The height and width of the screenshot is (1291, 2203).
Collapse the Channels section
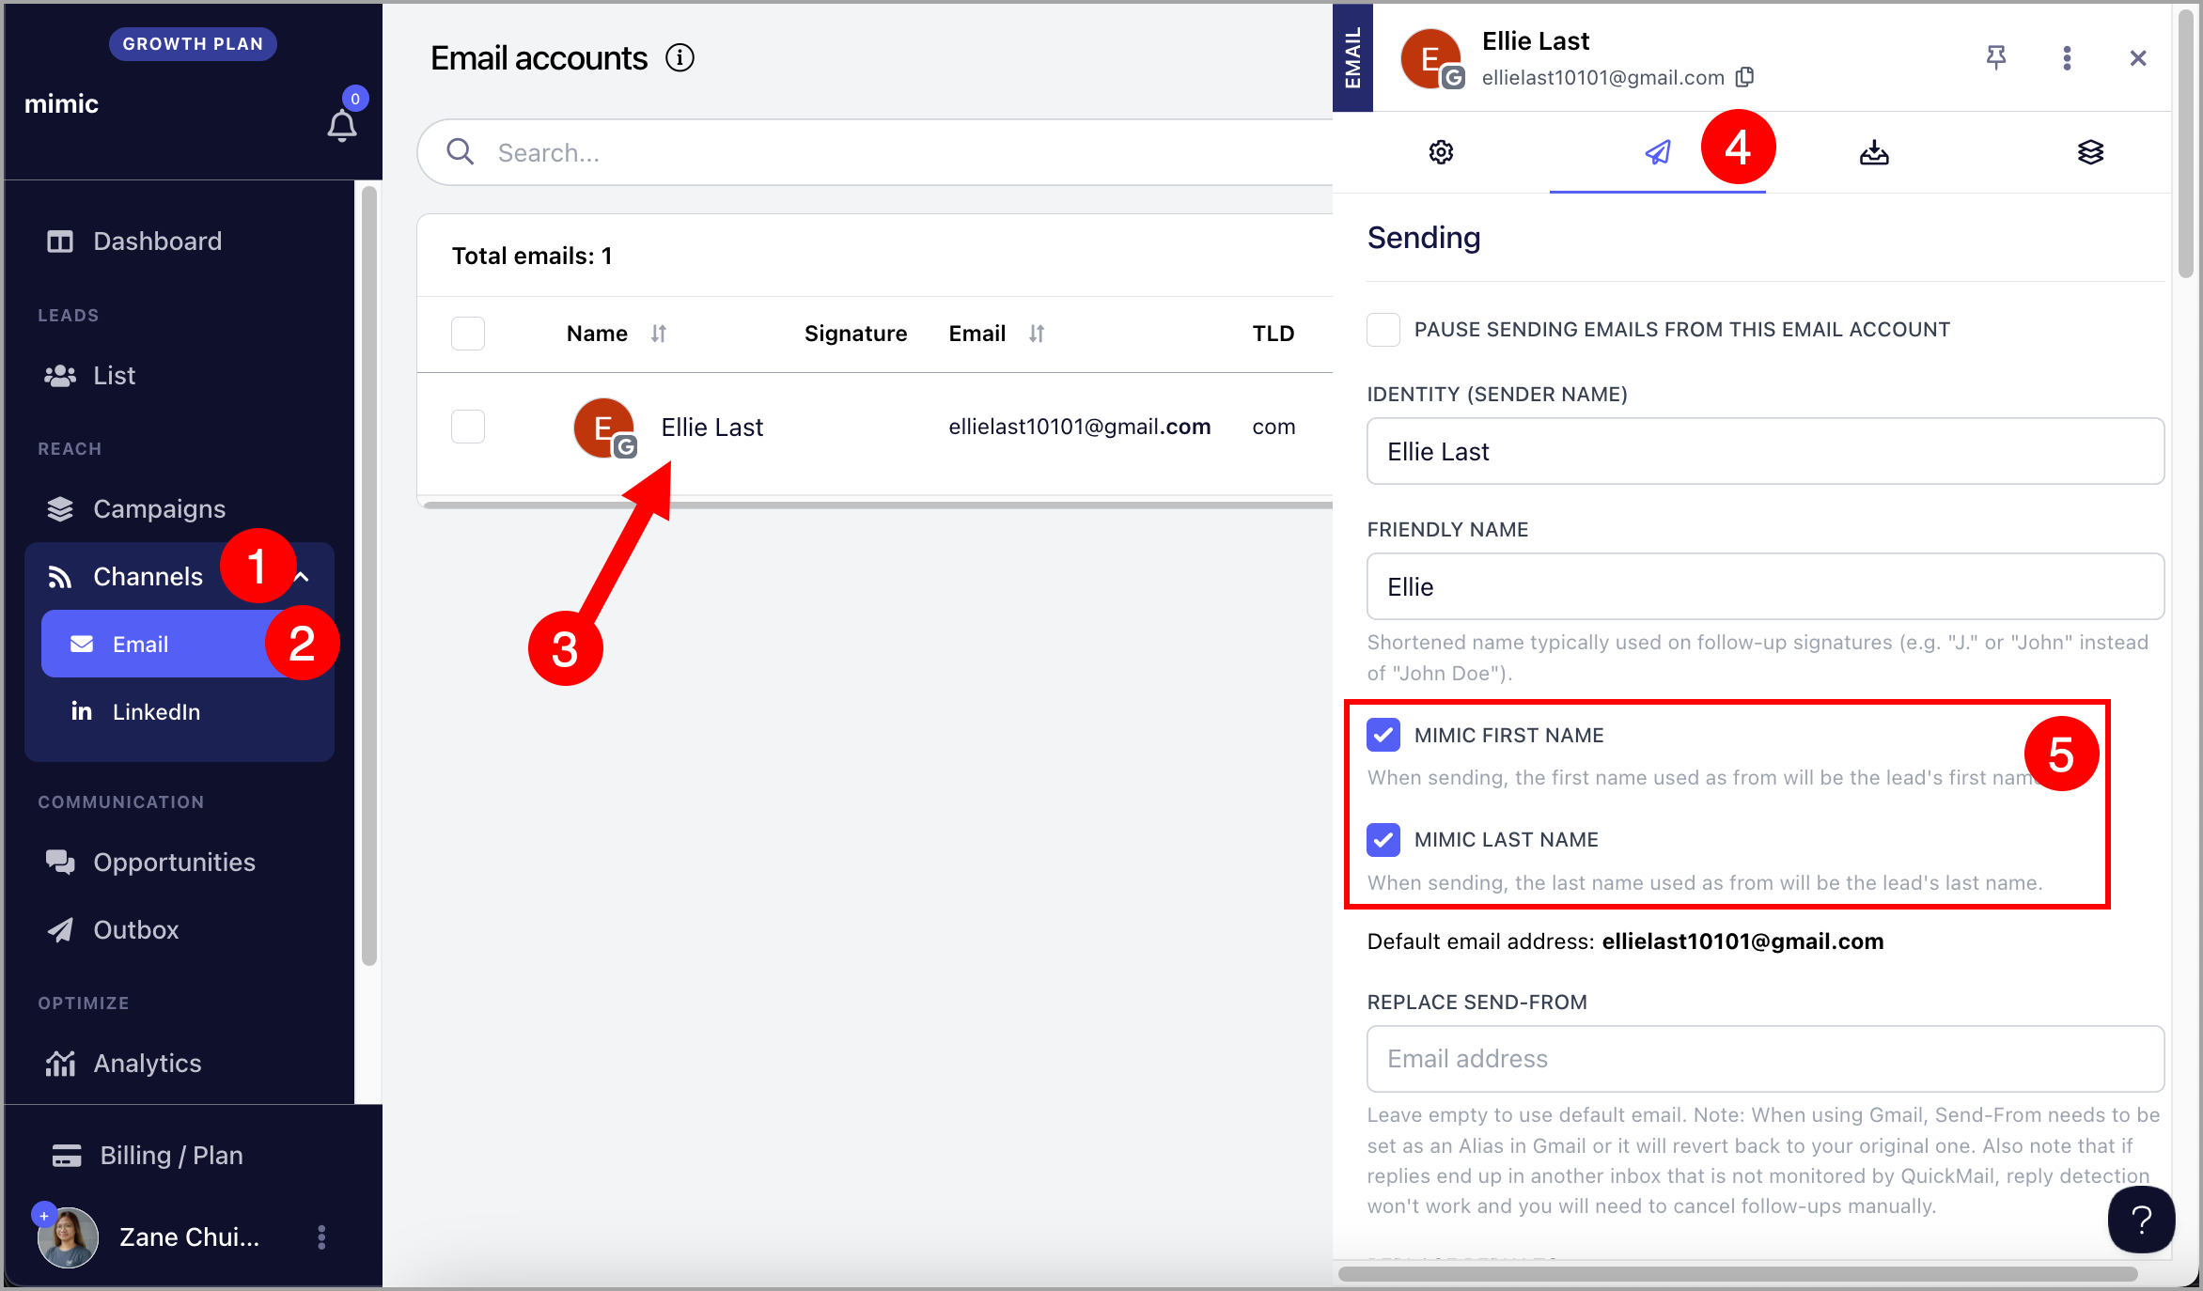303,577
